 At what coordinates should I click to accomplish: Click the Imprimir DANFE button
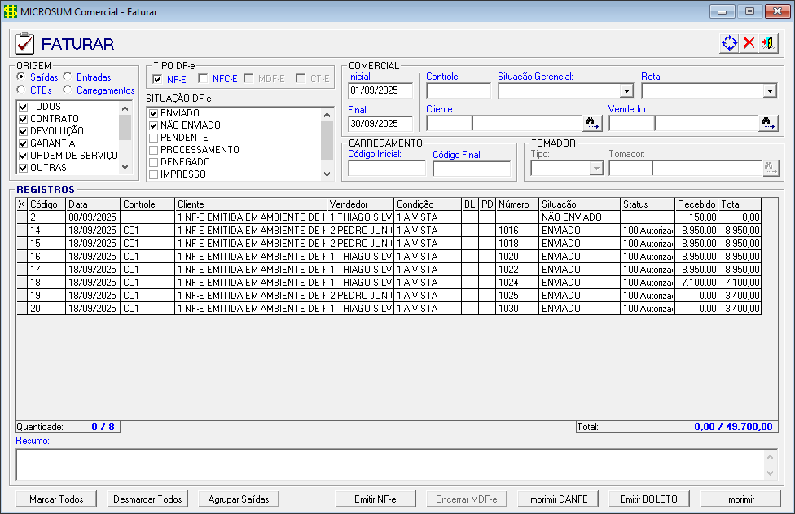(x=557, y=499)
